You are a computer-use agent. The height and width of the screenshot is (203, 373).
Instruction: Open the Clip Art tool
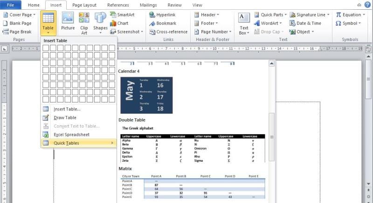84,23
